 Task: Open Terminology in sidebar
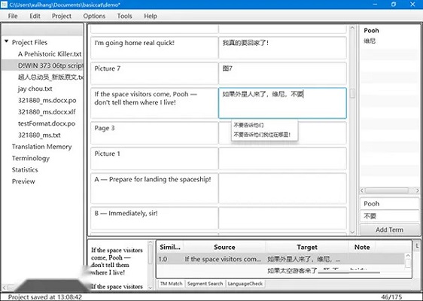click(31, 158)
